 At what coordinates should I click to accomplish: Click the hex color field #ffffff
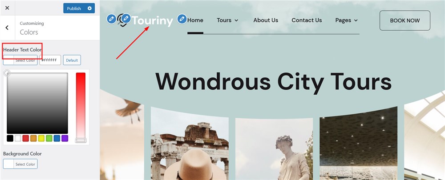pos(50,60)
